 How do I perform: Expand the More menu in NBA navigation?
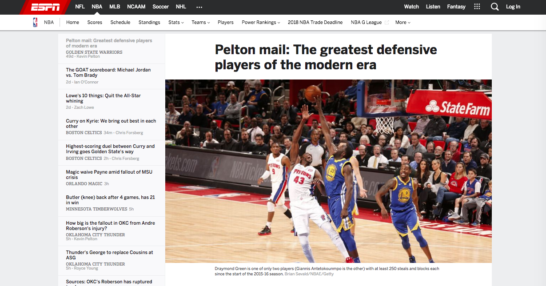click(403, 23)
